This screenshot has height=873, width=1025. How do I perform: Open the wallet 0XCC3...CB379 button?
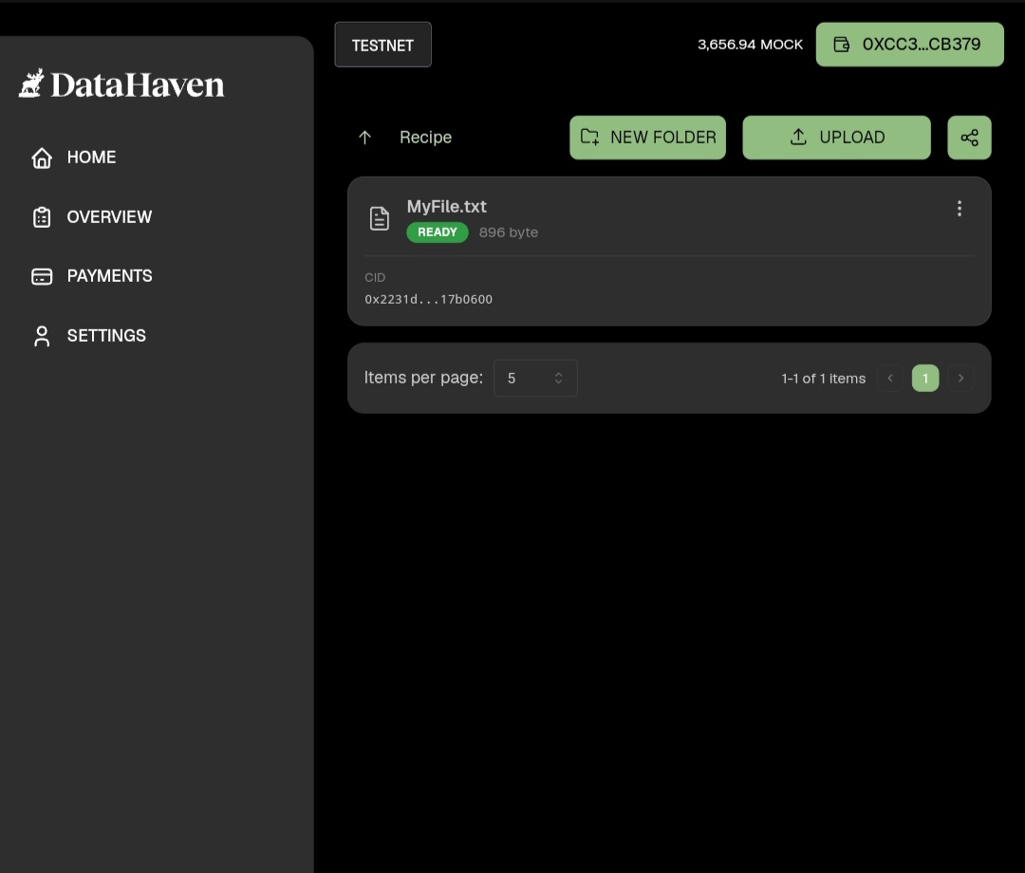(x=909, y=45)
